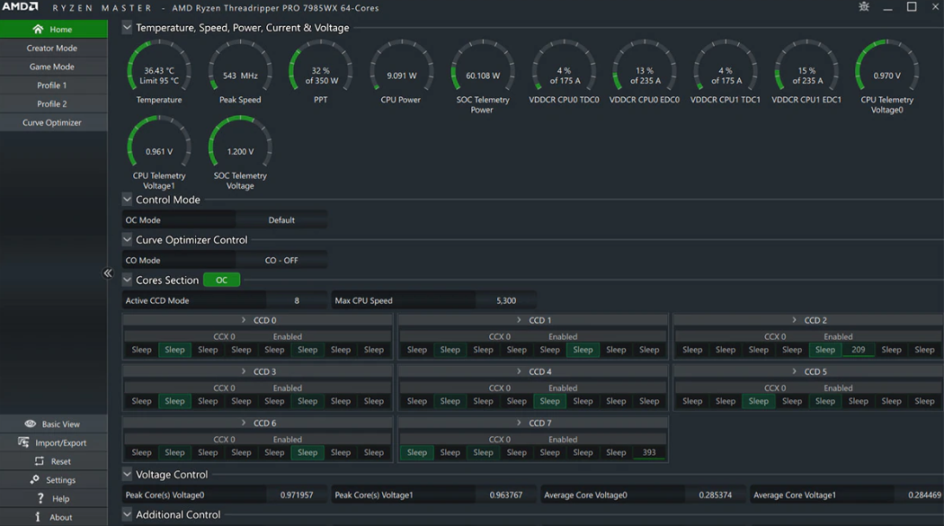Collapse the Temperature, Speed, Power section
The image size is (944, 526).
pos(127,28)
